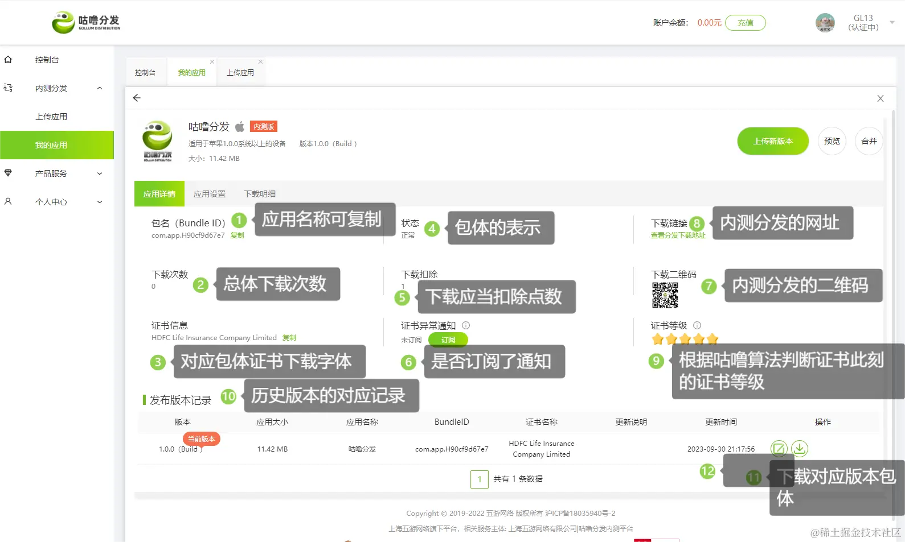Click the 下载二维码 QR code image
Image resolution: width=905 pixels, height=542 pixels.
pyautogui.click(x=665, y=295)
